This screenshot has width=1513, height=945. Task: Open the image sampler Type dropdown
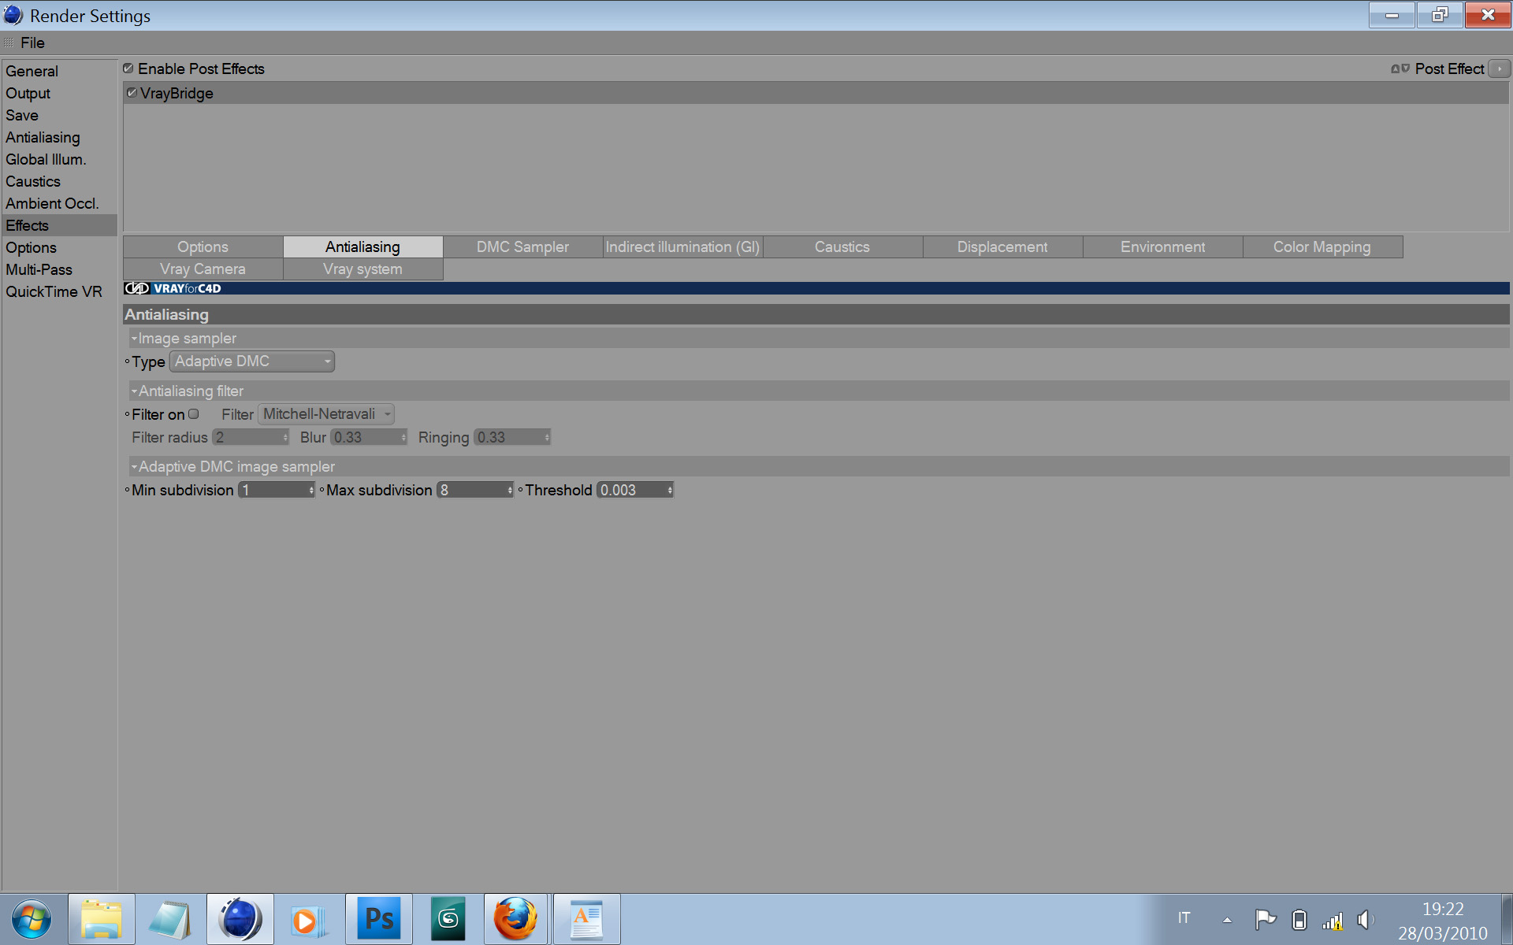click(x=252, y=361)
